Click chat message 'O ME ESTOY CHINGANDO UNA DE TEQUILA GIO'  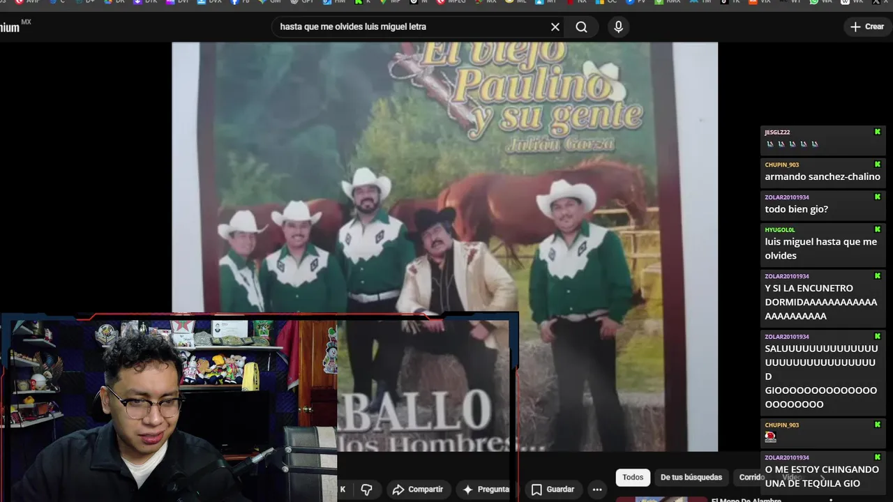click(822, 476)
